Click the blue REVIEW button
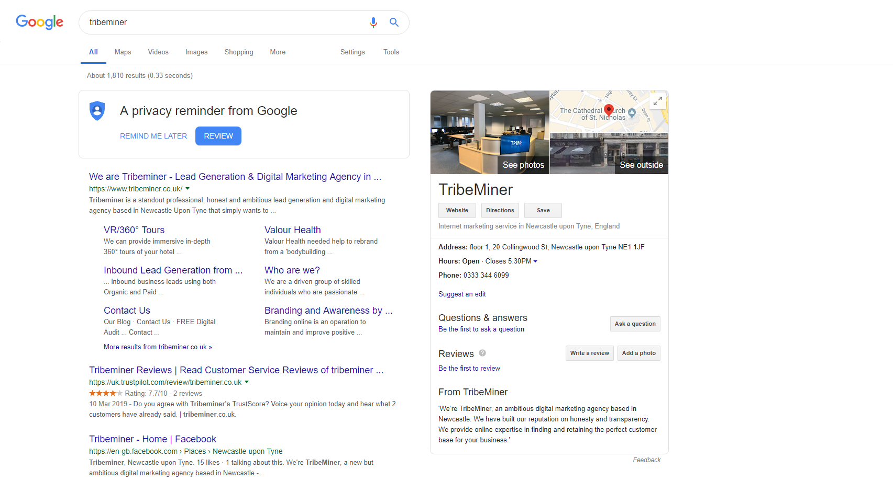Image resolution: width=893 pixels, height=481 pixels. (x=218, y=136)
